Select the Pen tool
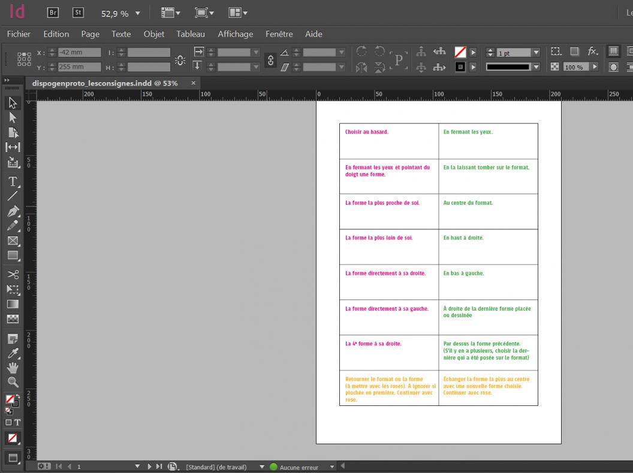The image size is (633, 473). click(x=13, y=211)
